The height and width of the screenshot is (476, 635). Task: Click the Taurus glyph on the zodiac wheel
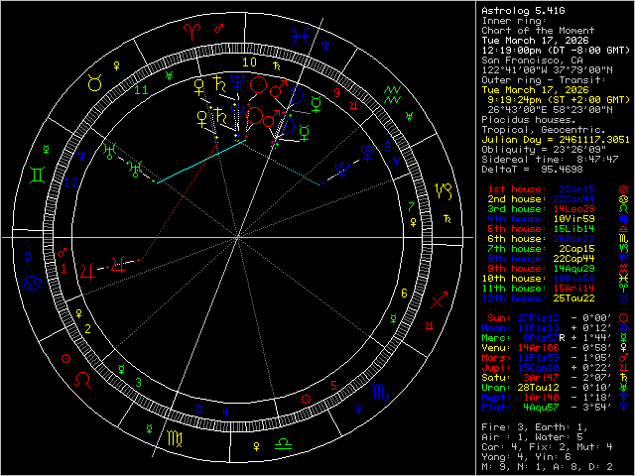95,85
